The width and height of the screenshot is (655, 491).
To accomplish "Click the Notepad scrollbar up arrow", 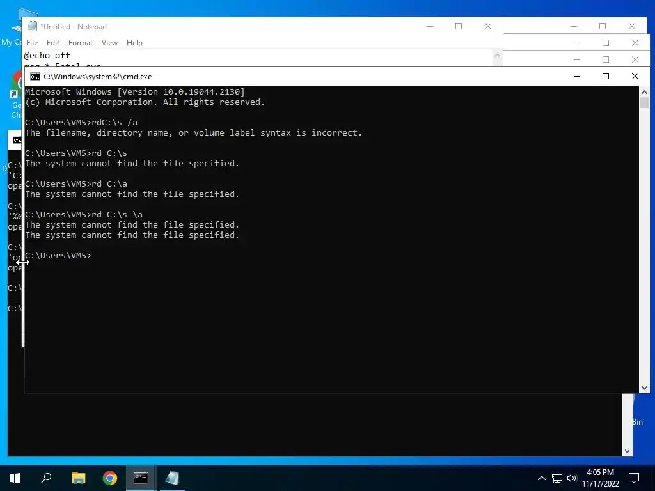I will pyautogui.click(x=497, y=55).
